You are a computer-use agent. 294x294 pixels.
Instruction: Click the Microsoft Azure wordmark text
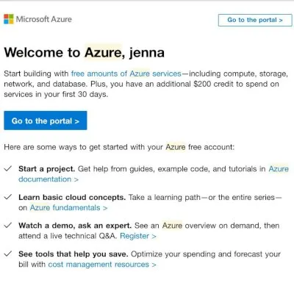(x=44, y=19)
